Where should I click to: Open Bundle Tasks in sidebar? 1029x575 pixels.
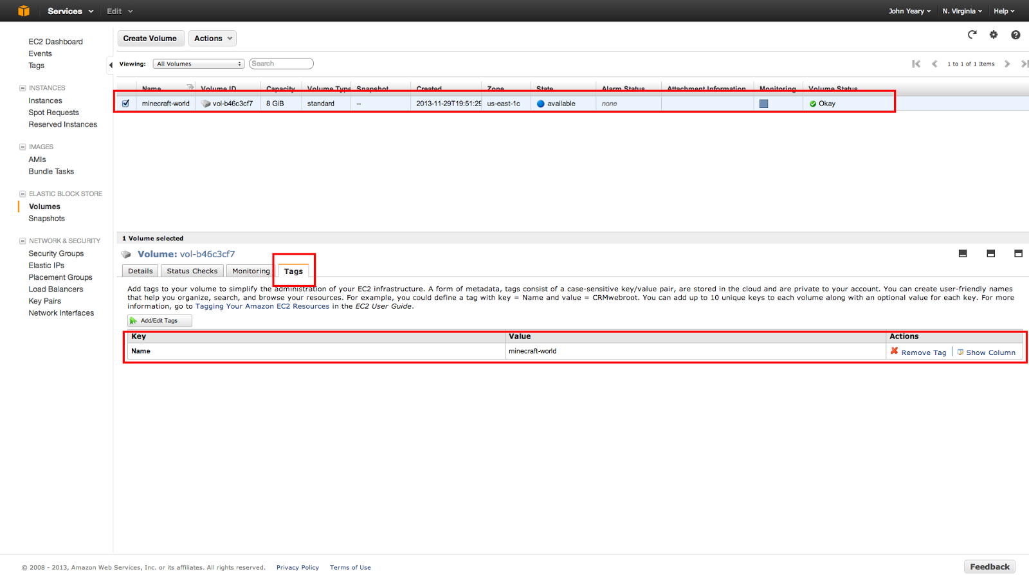pos(51,172)
